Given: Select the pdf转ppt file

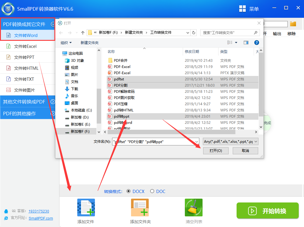Looking at the screenshot, I should point(182,116).
